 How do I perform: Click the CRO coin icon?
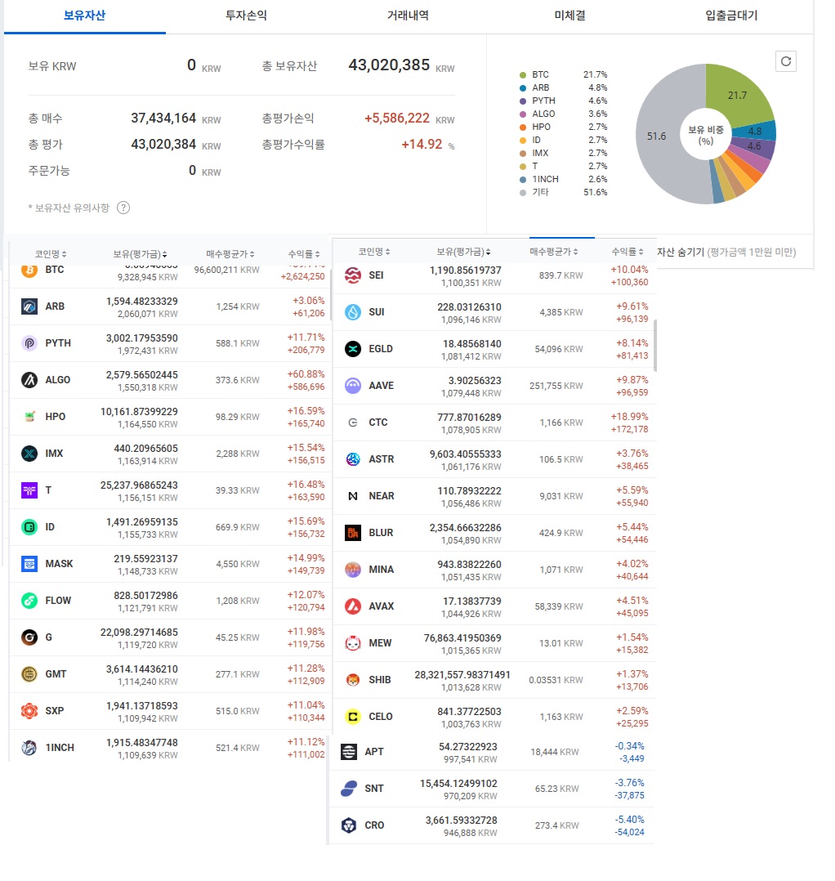(349, 825)
